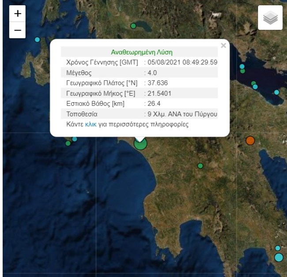Select the orange earthquake marker
Screen dimensions: 287x277
[x=250, y=140]
